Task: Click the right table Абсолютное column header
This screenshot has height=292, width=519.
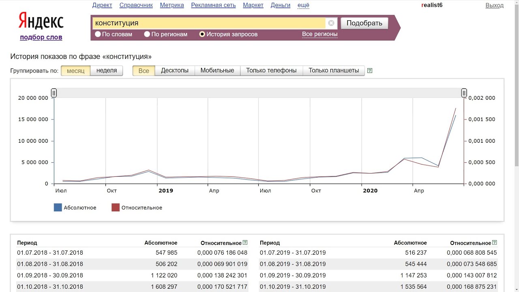Action: 410,243
